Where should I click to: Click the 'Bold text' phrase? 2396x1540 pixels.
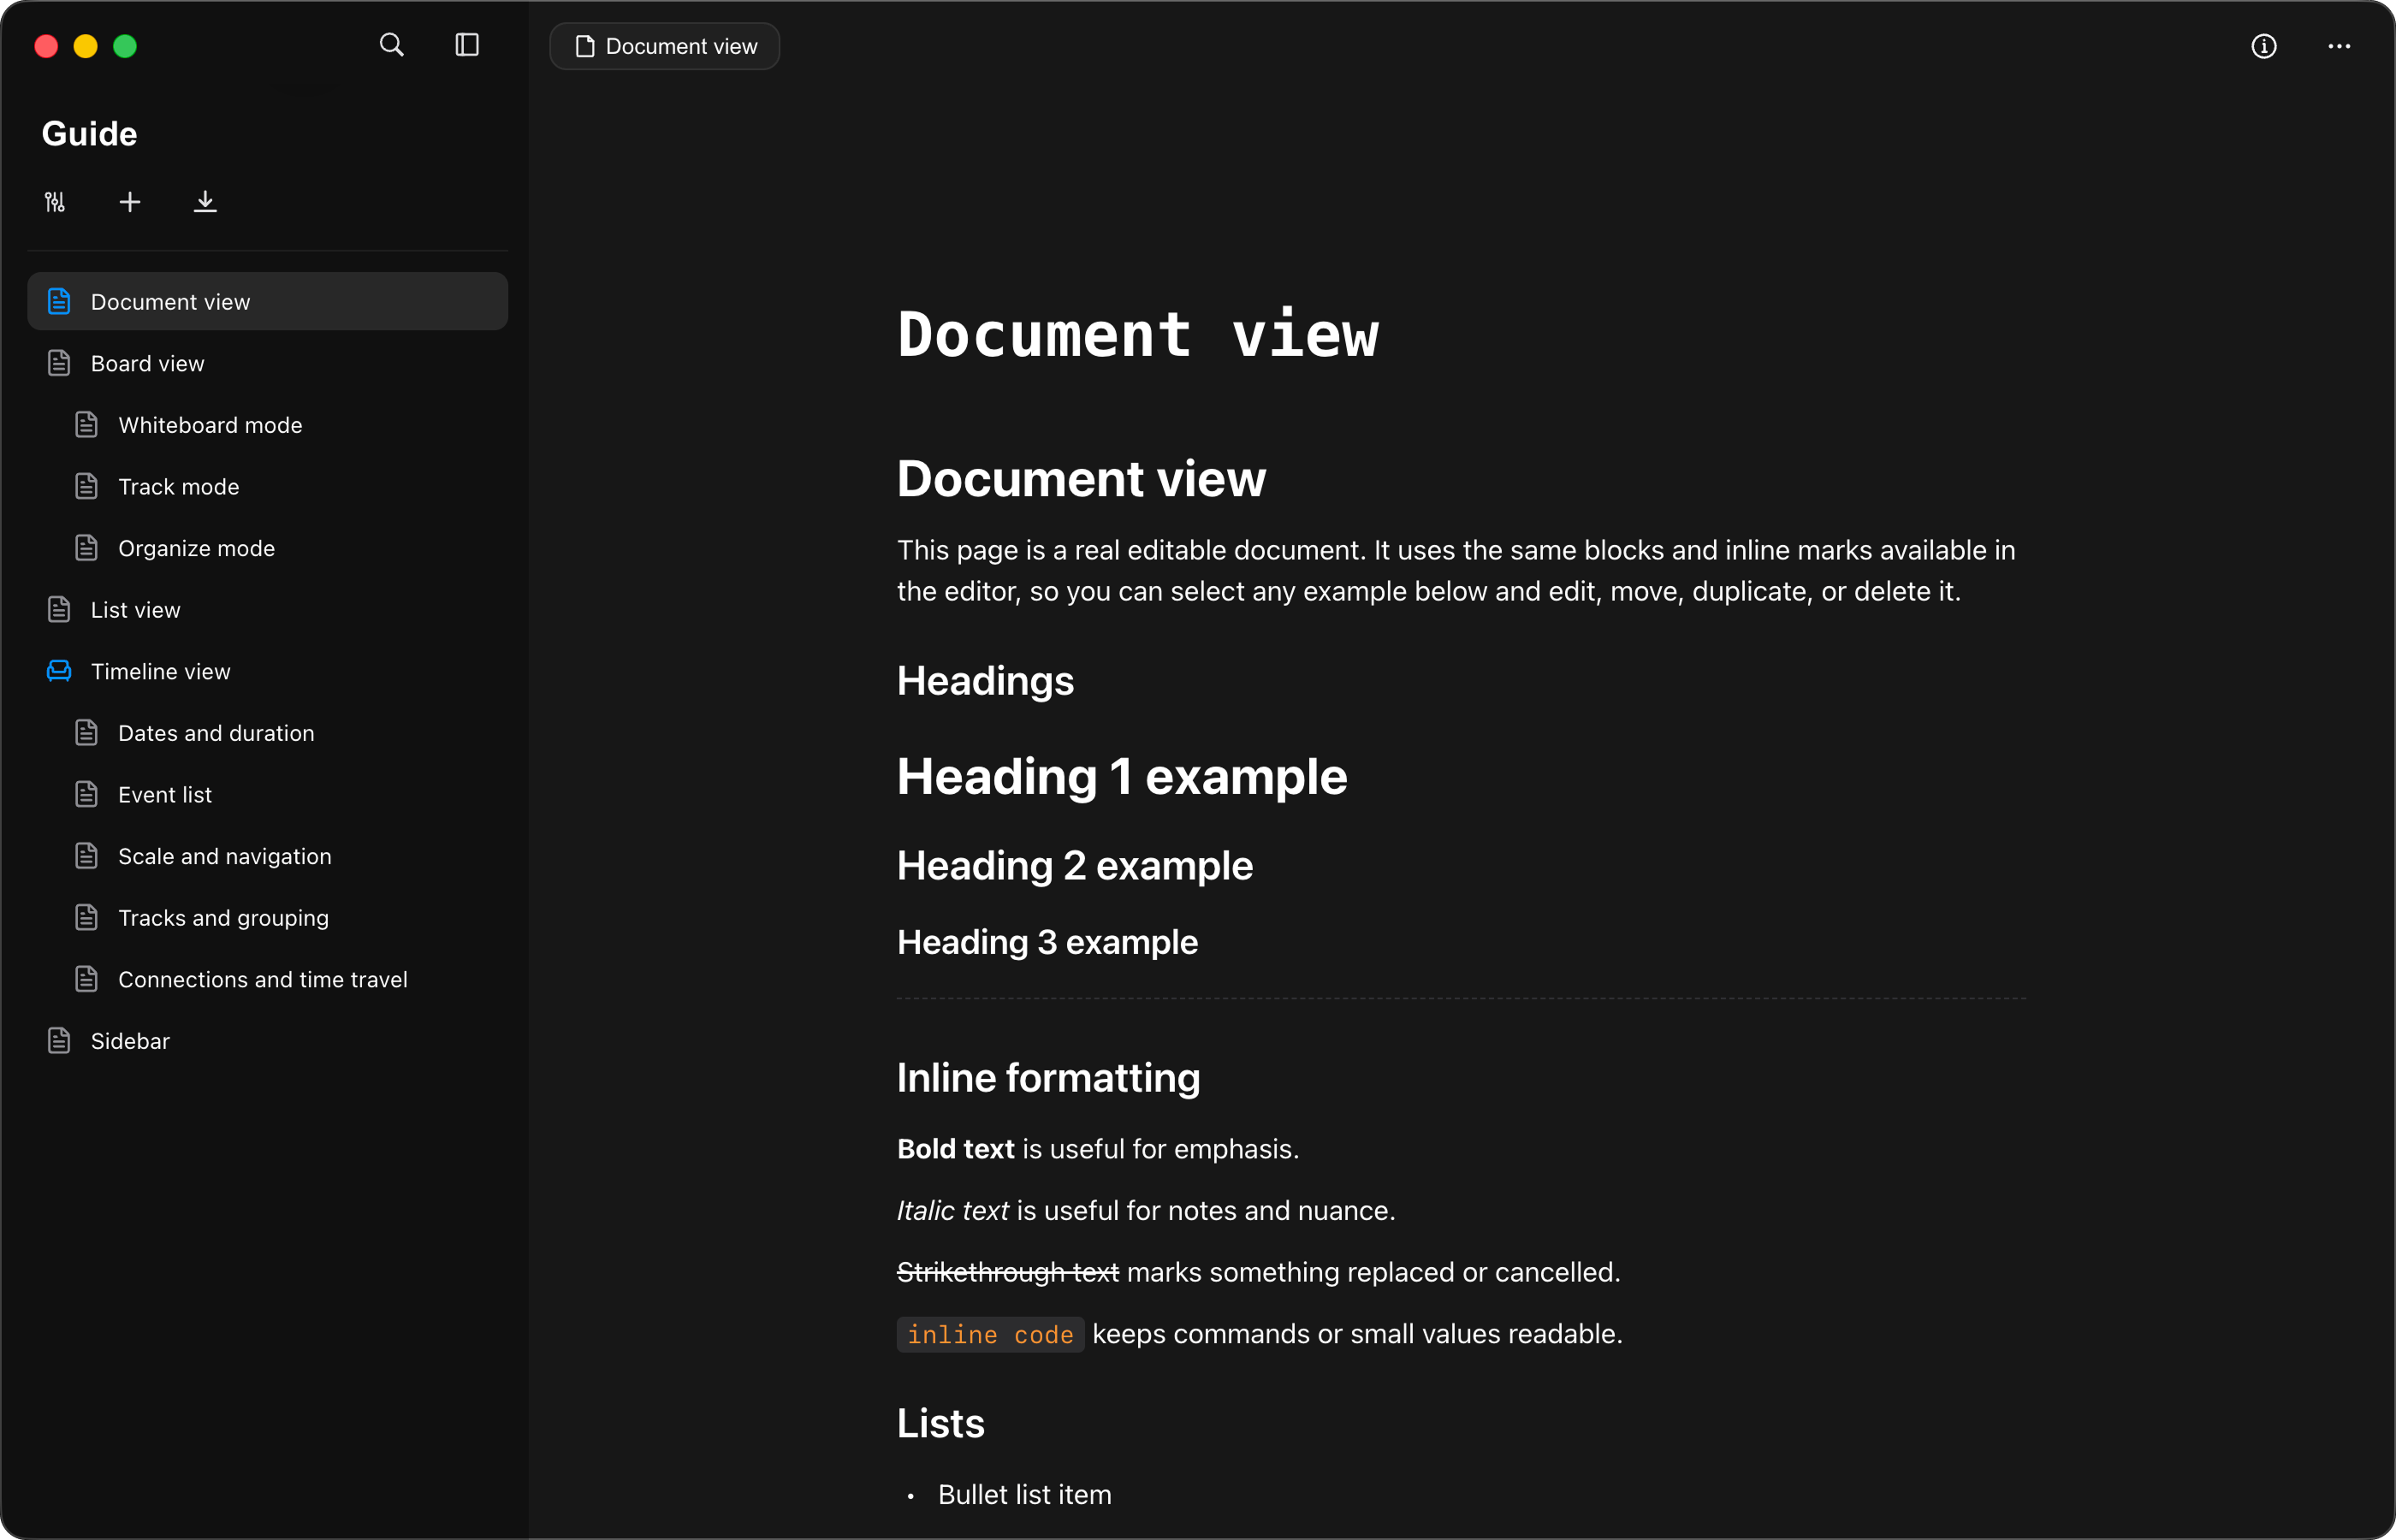pyautogui.click(x=955, y=1149)
